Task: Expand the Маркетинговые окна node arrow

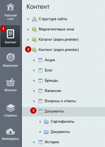Action: click(28, 29)
